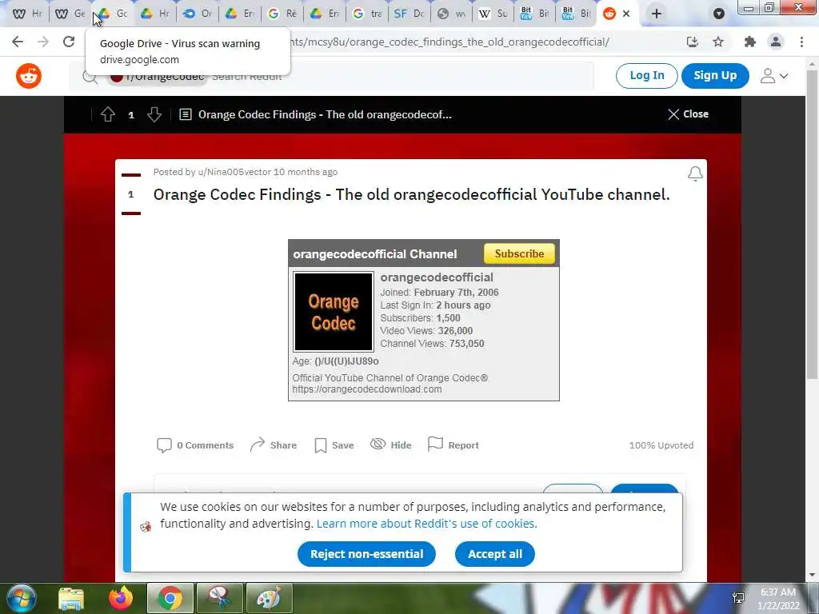Click the Log In button
The image size is (819, 614).
tap(646, 76)
